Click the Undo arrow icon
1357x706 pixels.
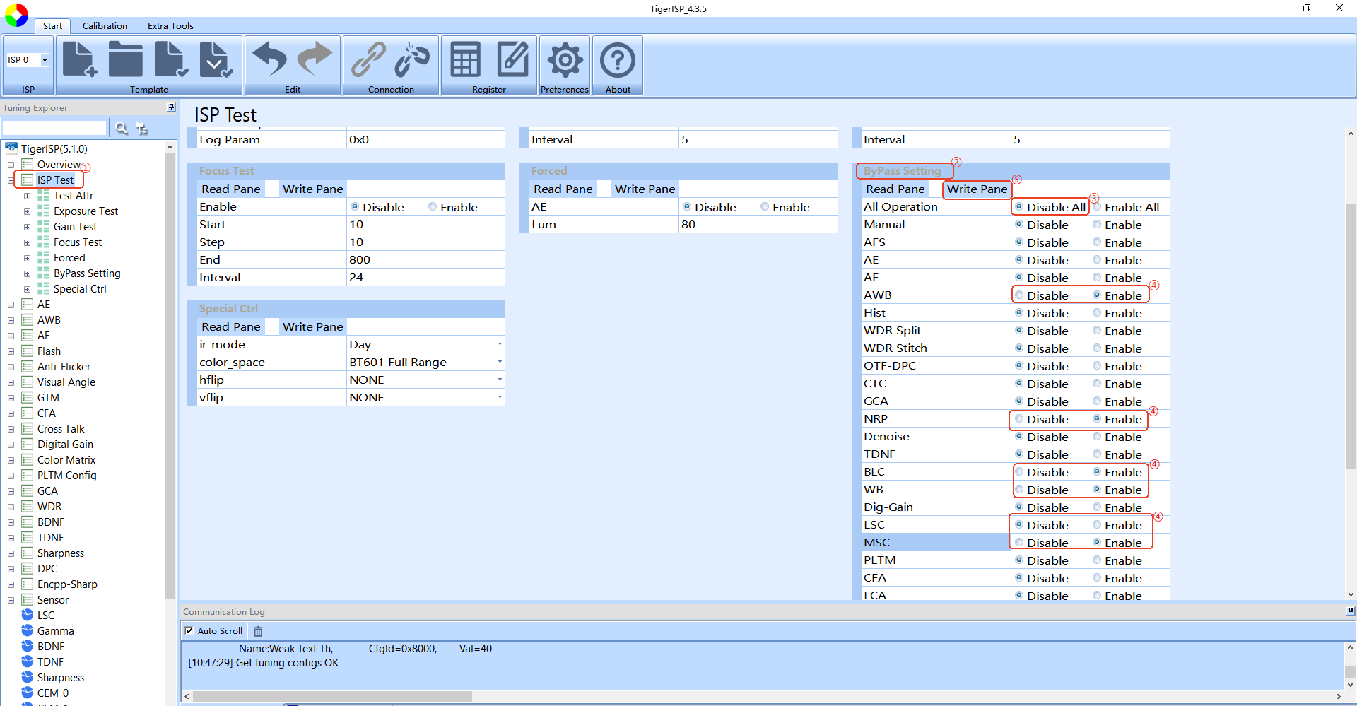pyautogui.click(x=269, y=59)
